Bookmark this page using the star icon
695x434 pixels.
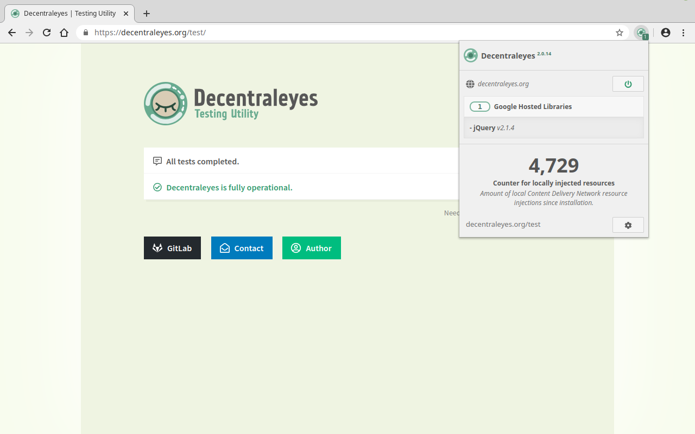(x=619, y=33)
